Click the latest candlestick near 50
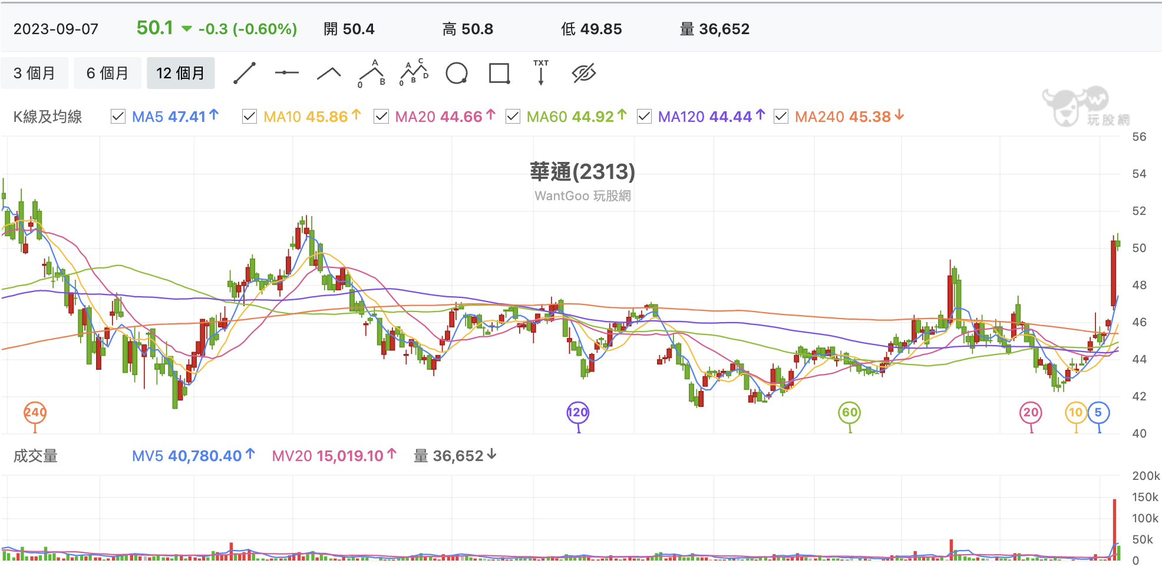1162x570 pixels. (x=1118, y=243)
